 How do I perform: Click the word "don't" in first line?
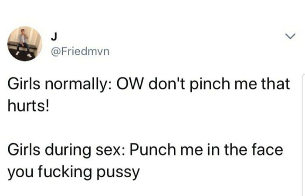[x=167, y=84]
